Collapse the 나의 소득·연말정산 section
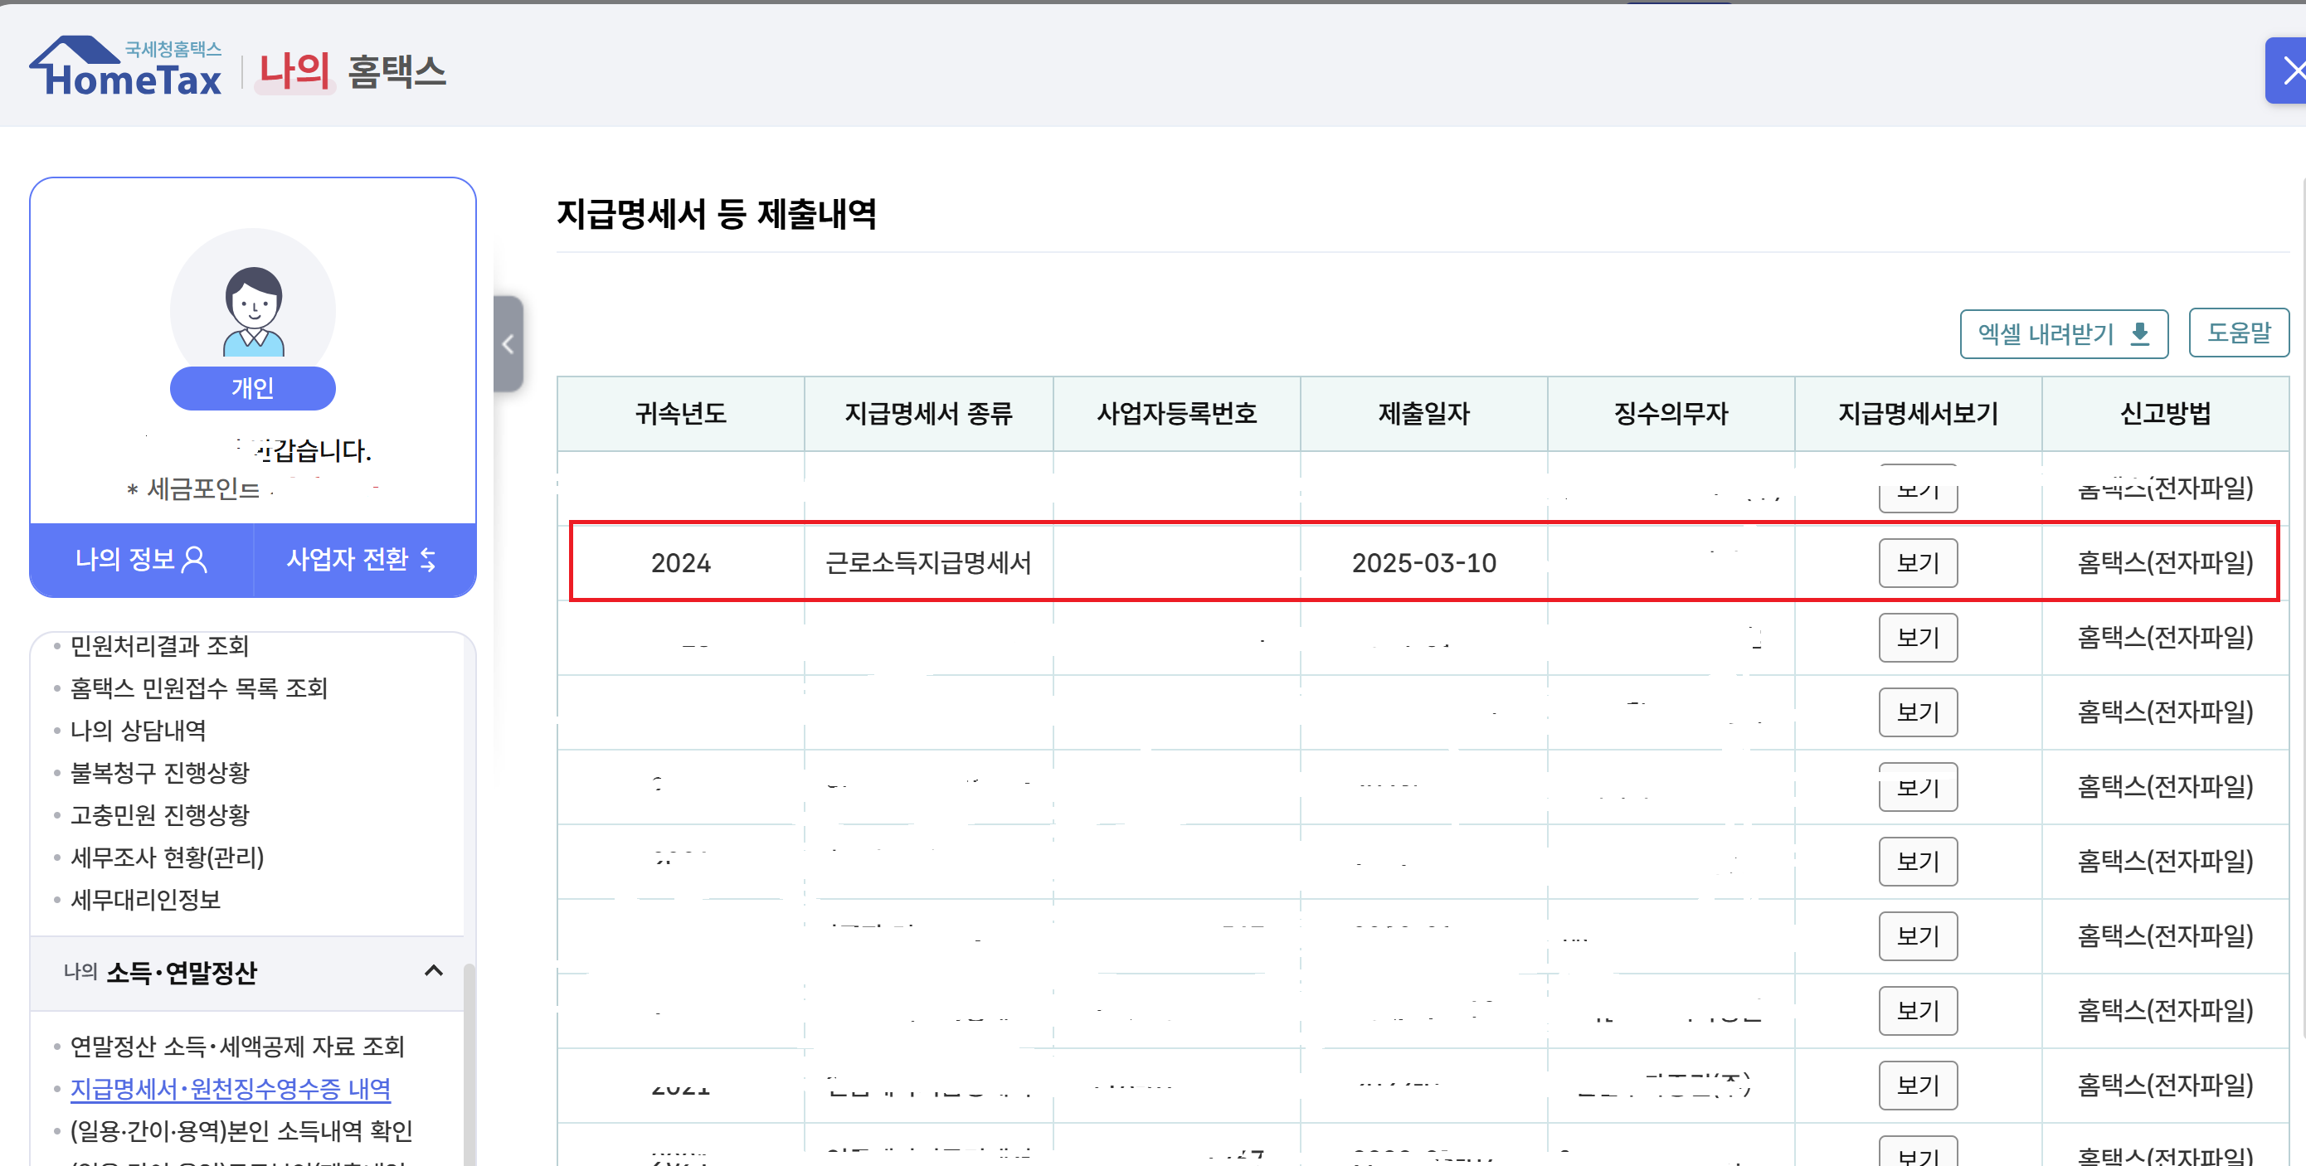The width and height of the screenshot is (2306, 1166). click(433, 971)
